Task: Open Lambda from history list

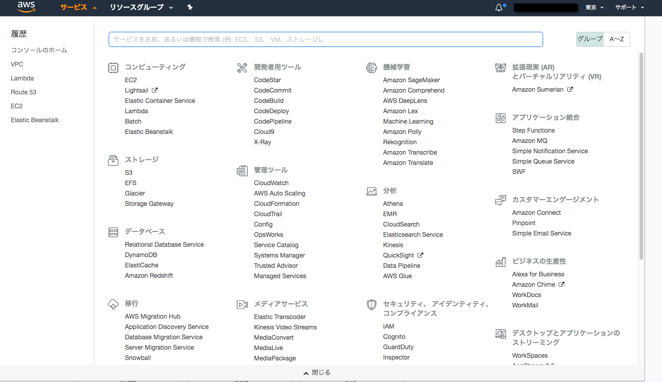Action: tap(22, 78)
